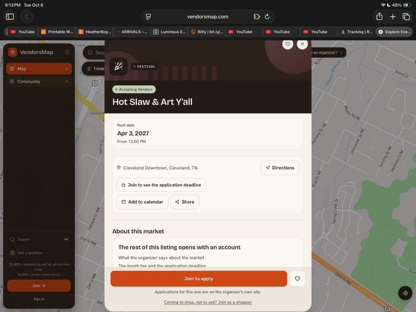Recenter map with the location icon
416x312 pixels.
click(405, 293)
